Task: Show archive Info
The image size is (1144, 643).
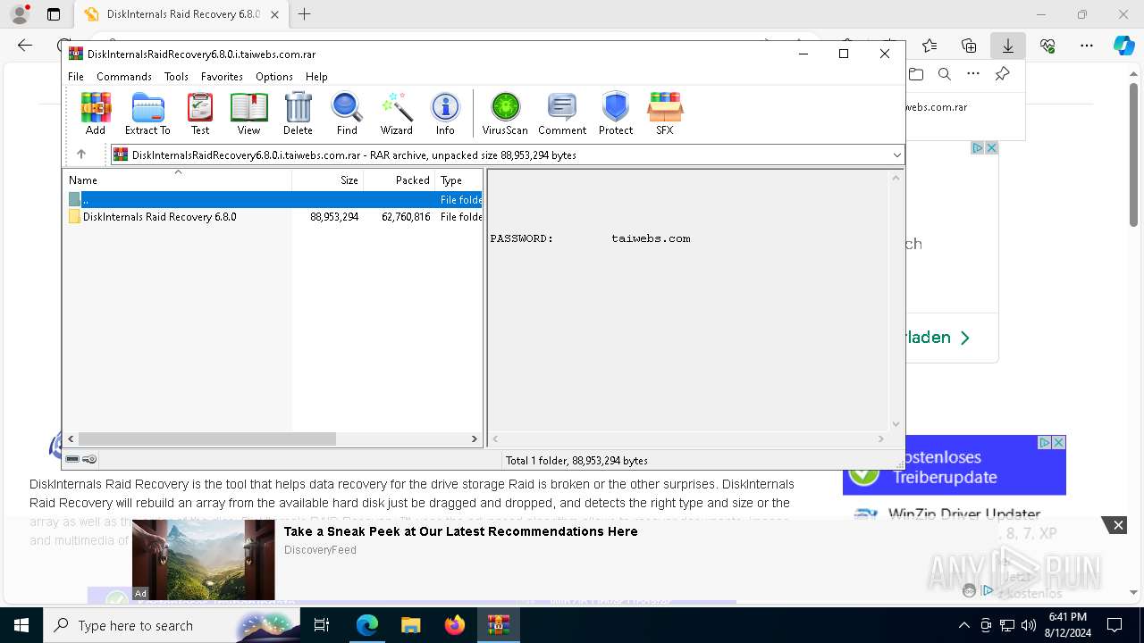Action: tap(445, 113)
